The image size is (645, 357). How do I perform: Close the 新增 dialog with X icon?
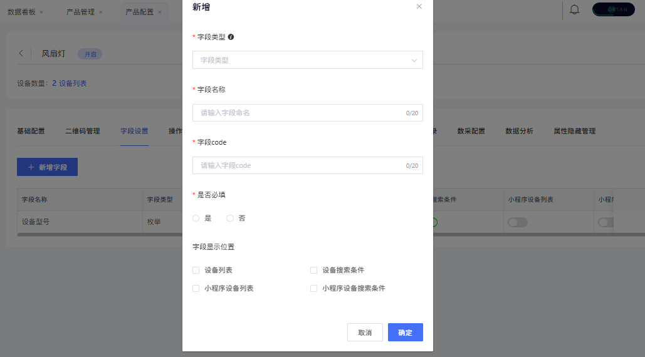coord(419,6)
